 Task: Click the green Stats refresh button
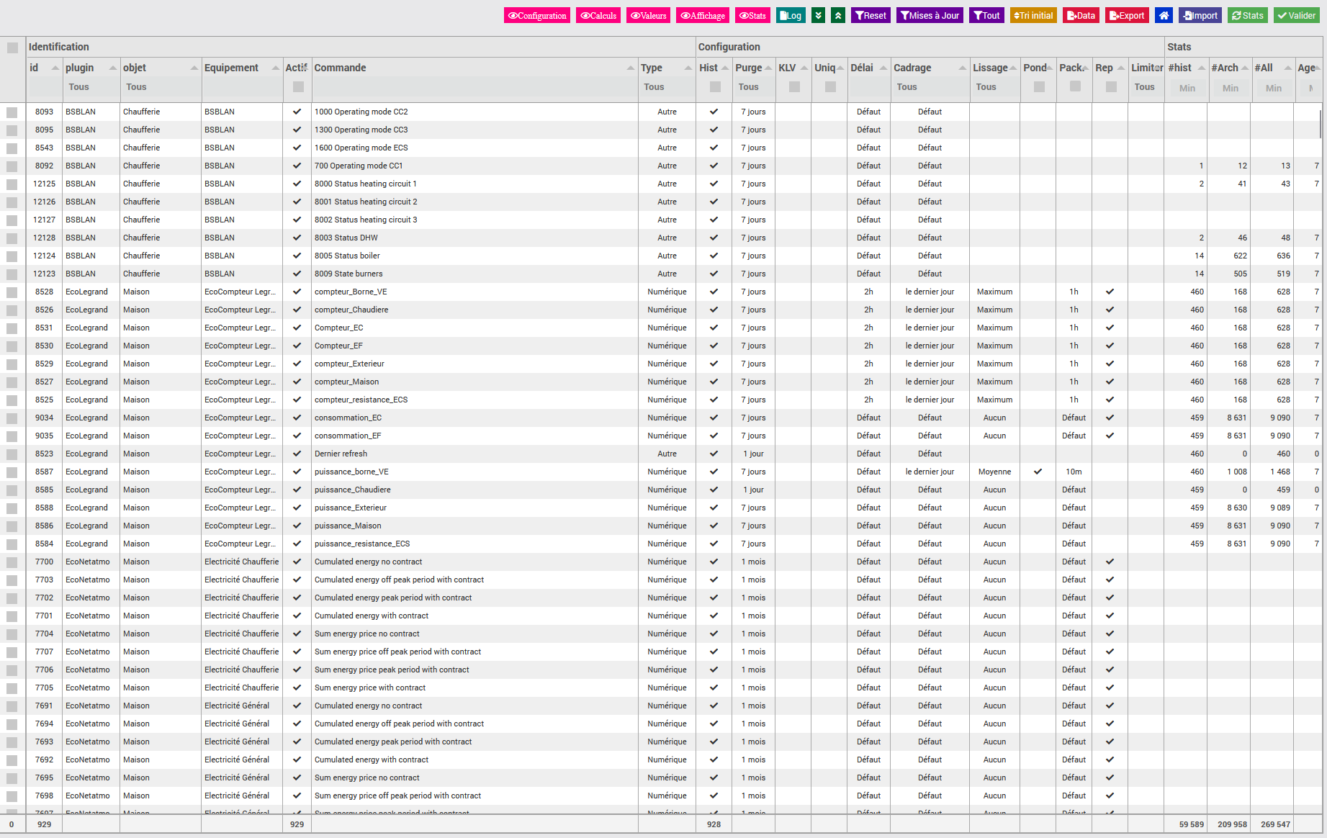1248,15
